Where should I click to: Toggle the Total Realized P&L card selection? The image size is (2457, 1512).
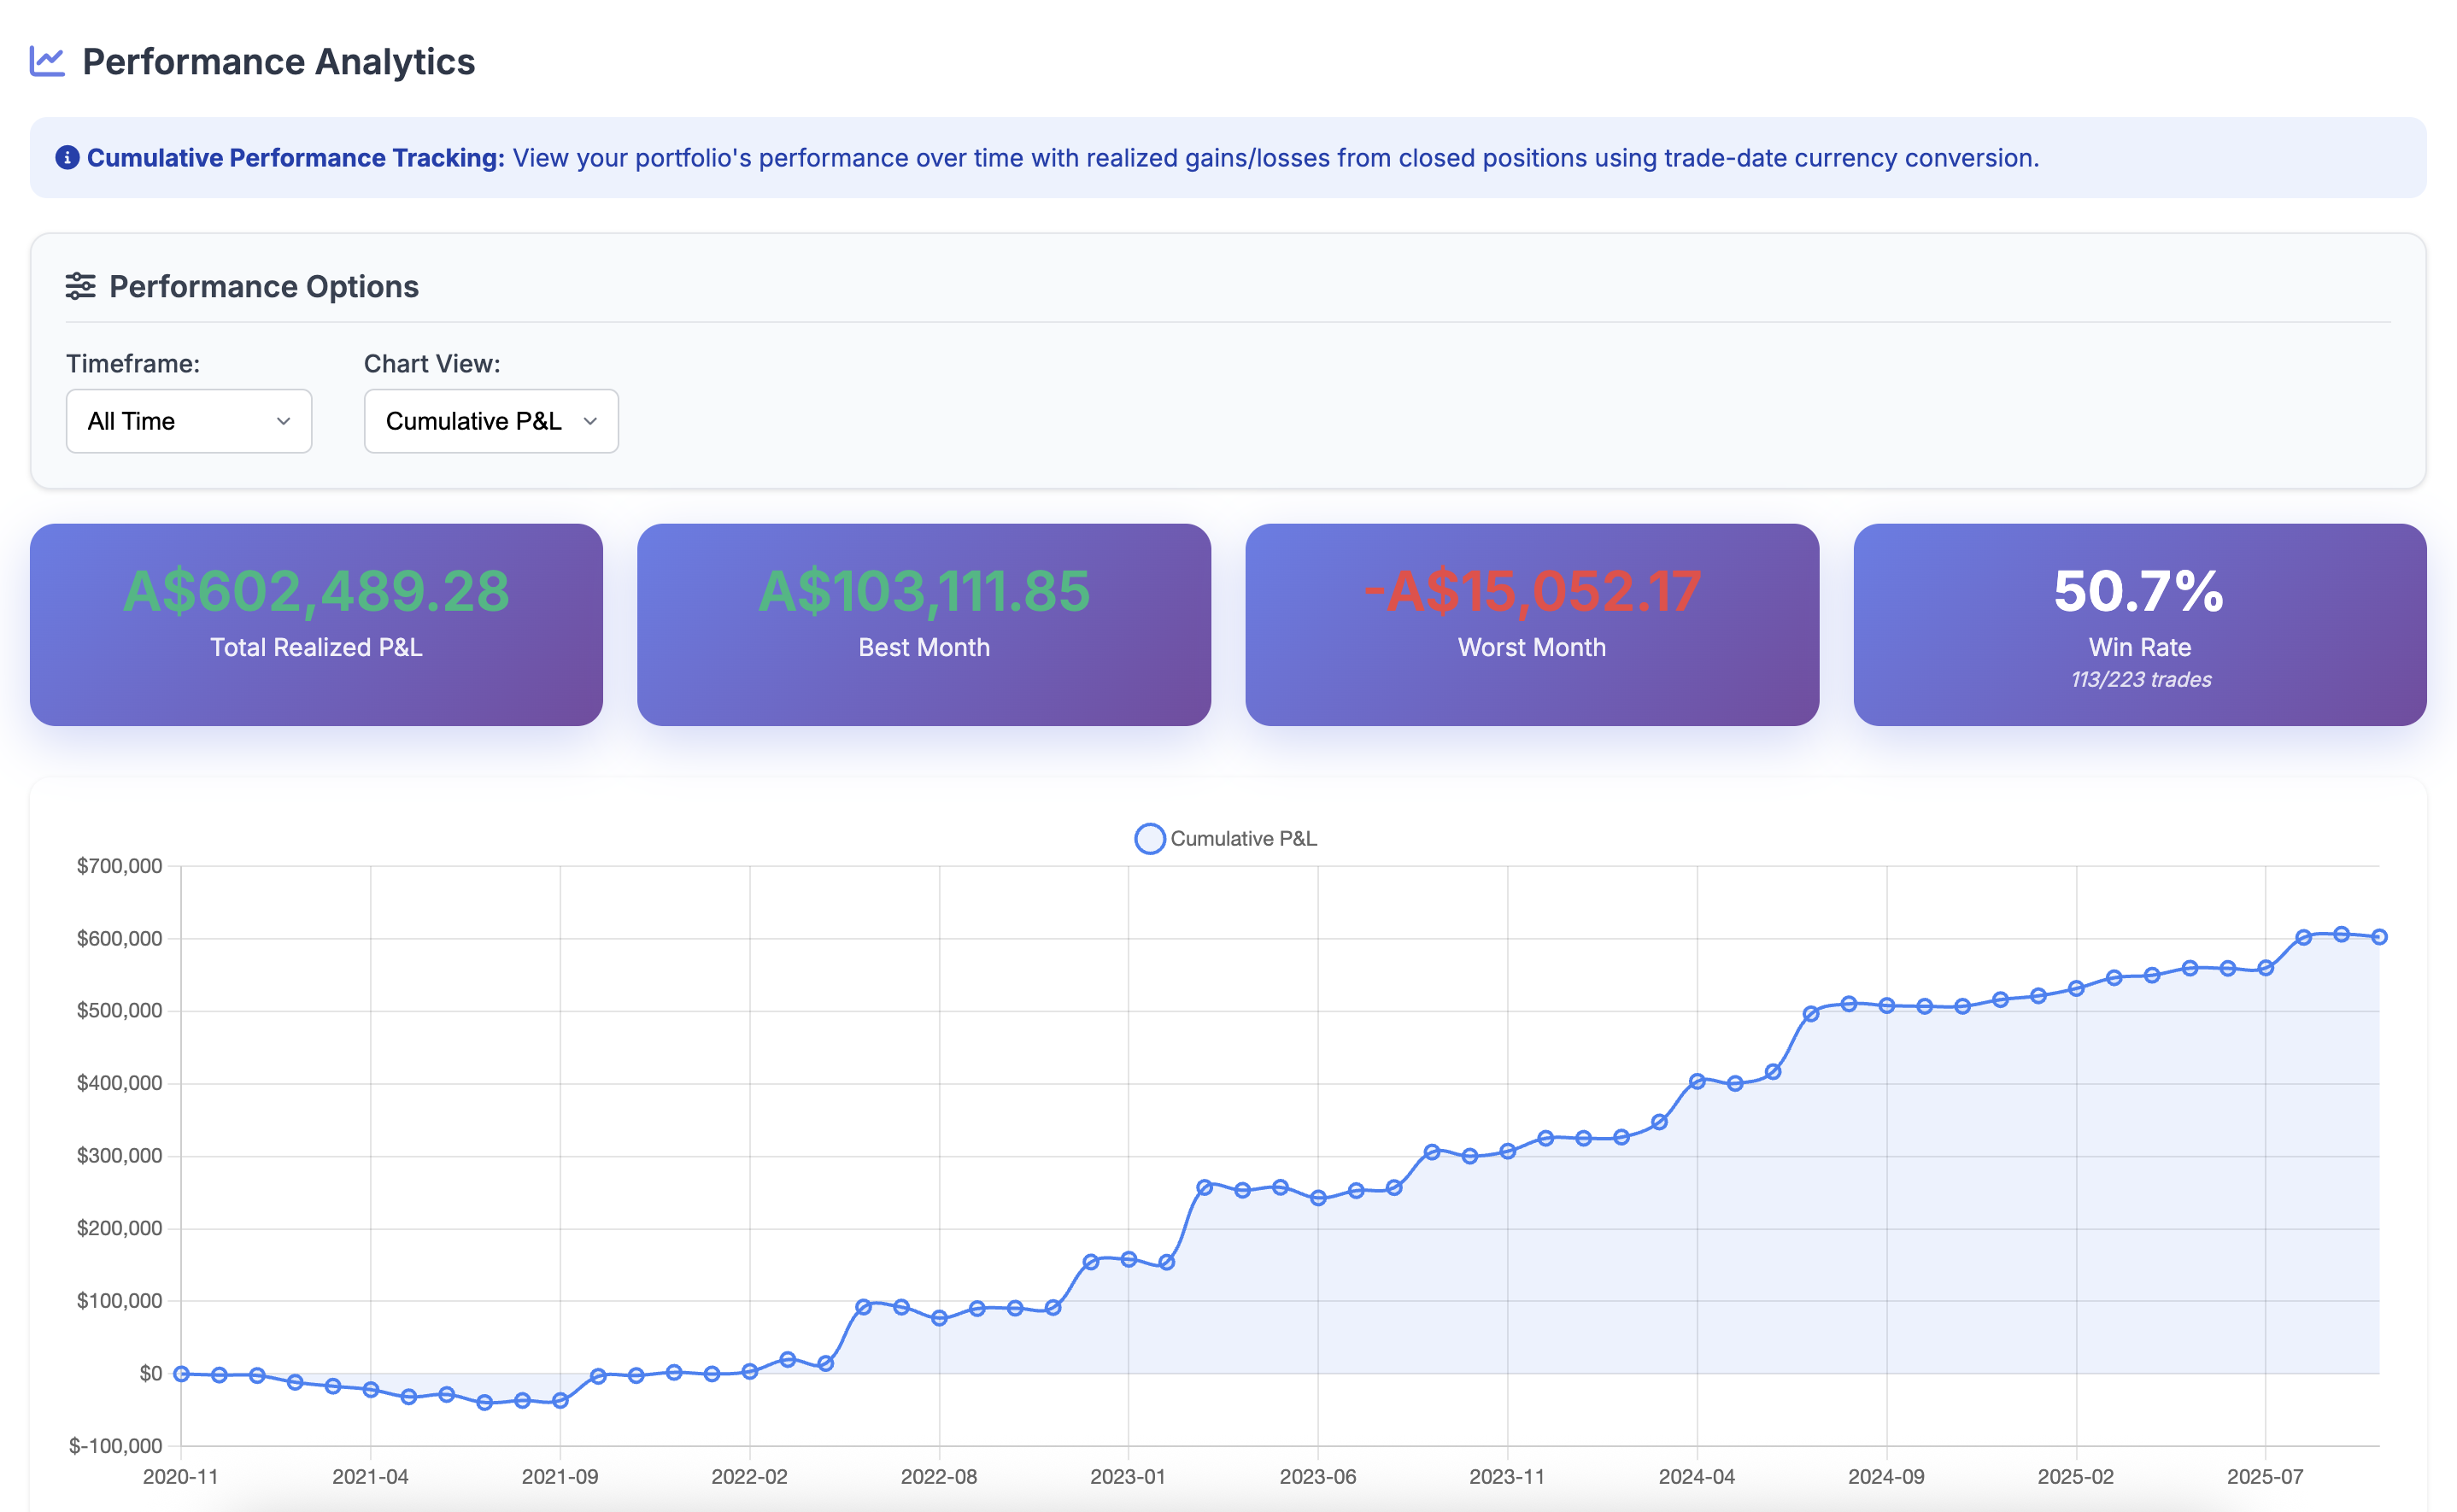pyautogui.click(x=316, y=626)
